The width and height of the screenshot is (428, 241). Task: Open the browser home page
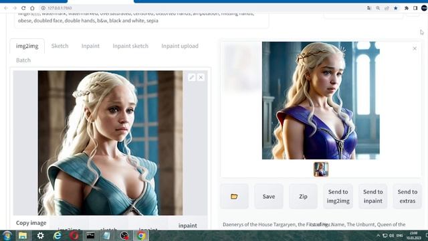[x=32, y=8]
